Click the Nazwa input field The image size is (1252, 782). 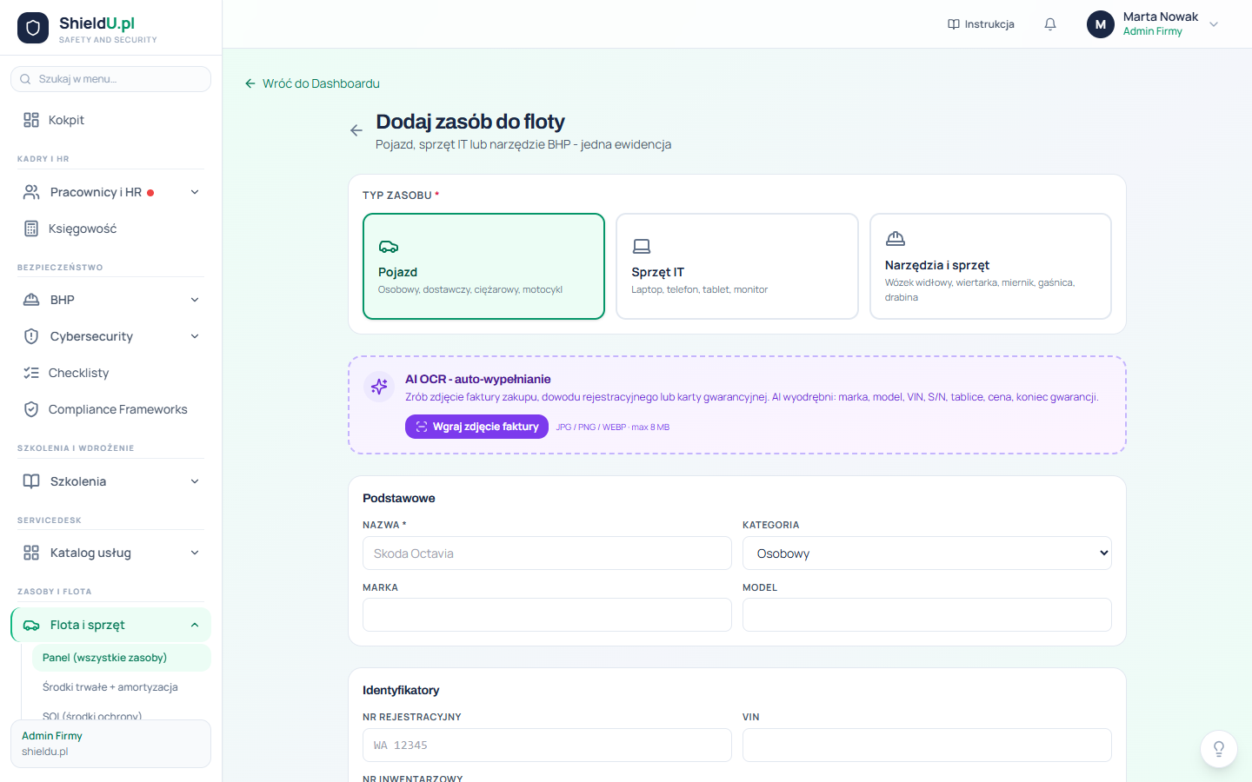click(x=547, y=553)
